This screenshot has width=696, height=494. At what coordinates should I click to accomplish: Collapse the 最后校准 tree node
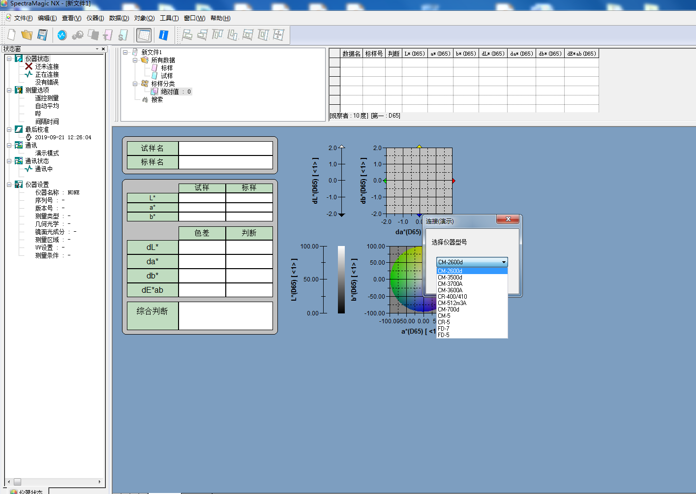click(9, 129)
